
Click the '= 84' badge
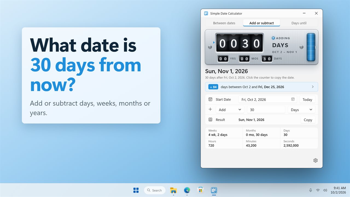[x=213, y=87]
